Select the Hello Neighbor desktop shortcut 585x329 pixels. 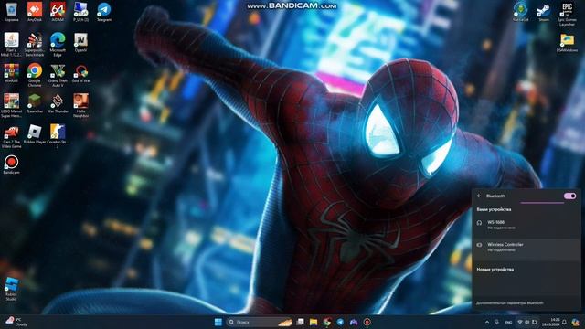tap(80, 106)
